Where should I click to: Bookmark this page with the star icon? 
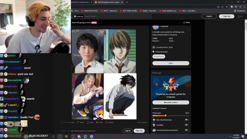click(x=227, y=7)
